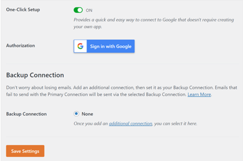Click the Google G logo icon
This screenshot has height=161, width=243.
point(80,46)
